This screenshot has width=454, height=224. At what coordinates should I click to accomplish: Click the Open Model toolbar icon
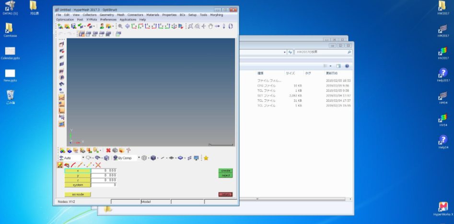pyautogui.click(x=67, y=26)
